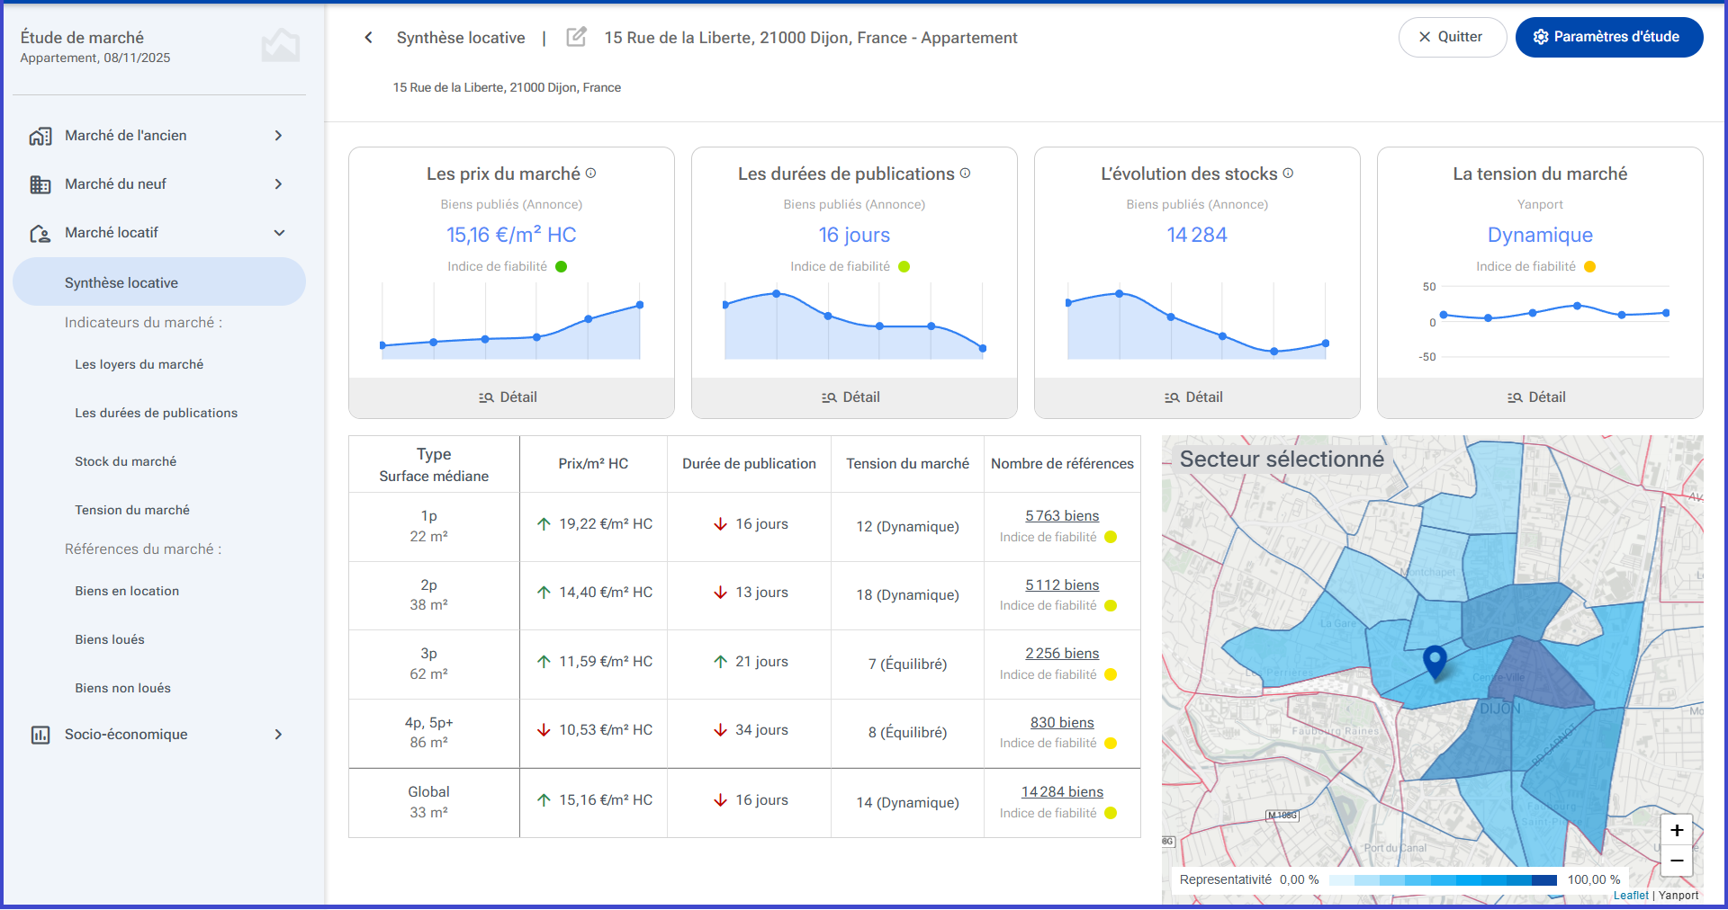The image size is (1728, 910).
Task: Open Paramètres d'étude settings
Action: pos(1609,37)
